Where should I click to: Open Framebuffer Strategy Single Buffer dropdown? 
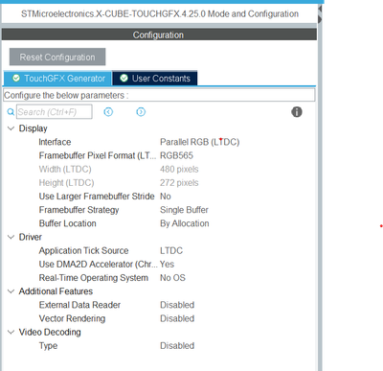coord(184,210)
